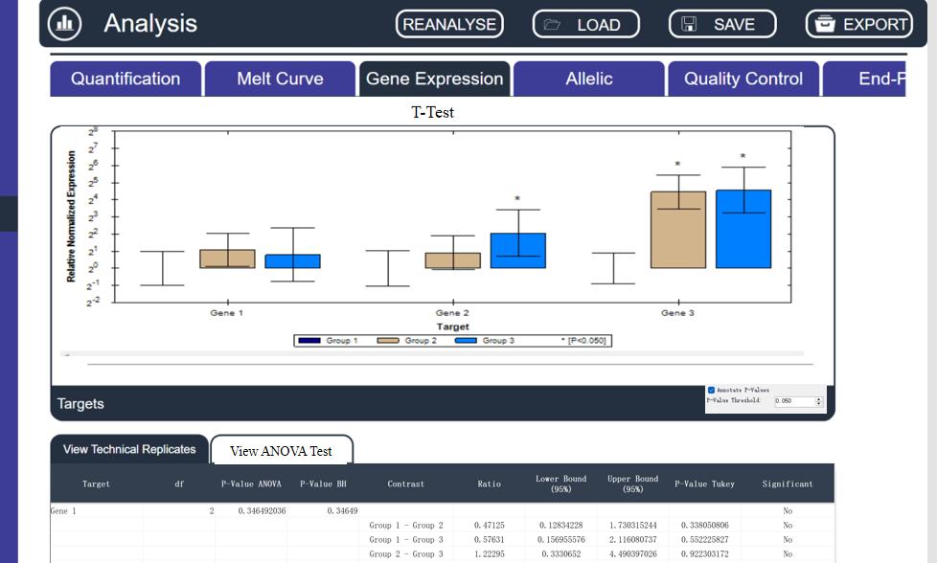Go to the Quality Control tab
Image resolution: width=937 pixels, height=563 pixels.
743,79
